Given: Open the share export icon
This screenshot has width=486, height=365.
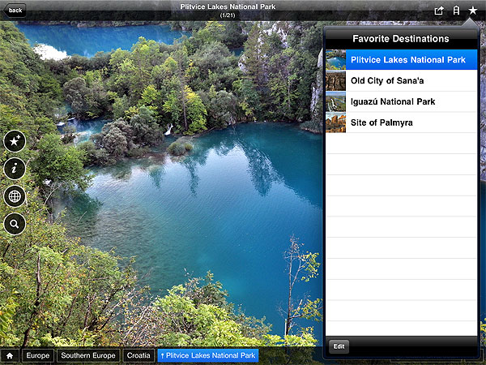Looking at the screenshot, I should click(439, 11).
